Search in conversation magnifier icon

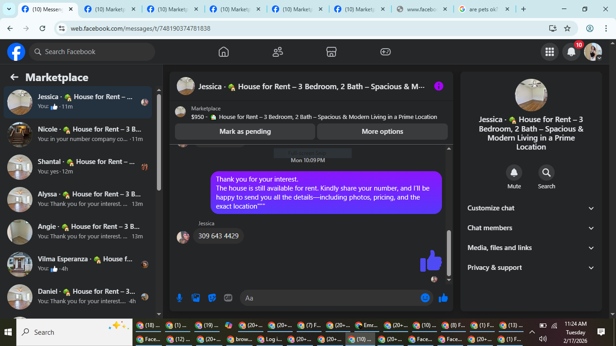(547, 173)
